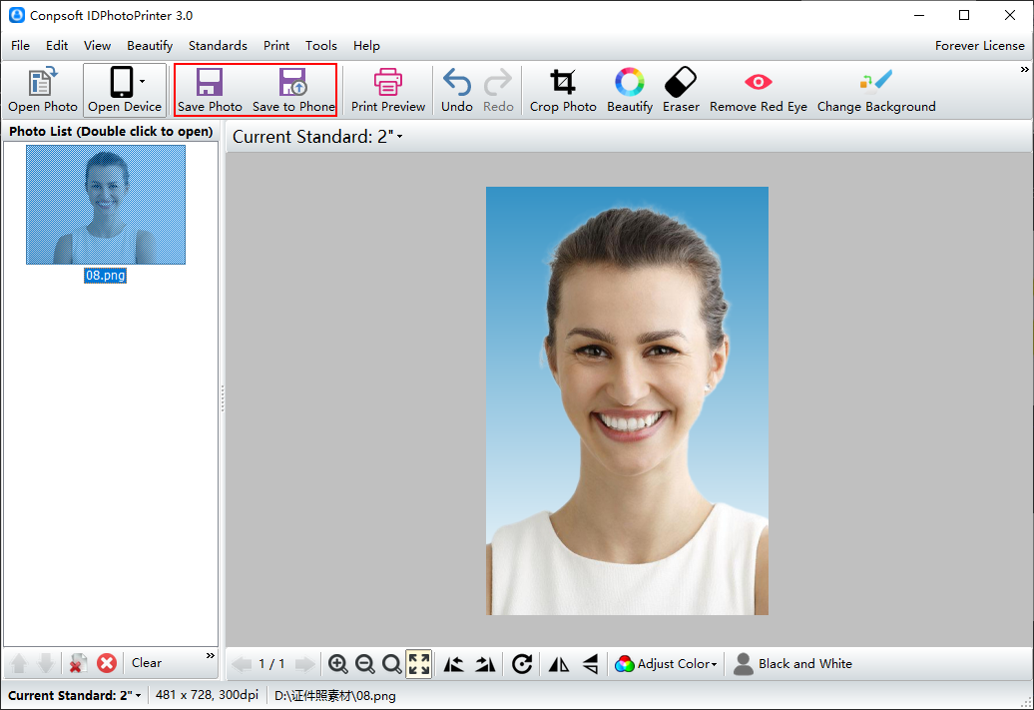Clear the photo list with Clear
Viewport: 1034px width, 710px height.
[x=147, y=662]
